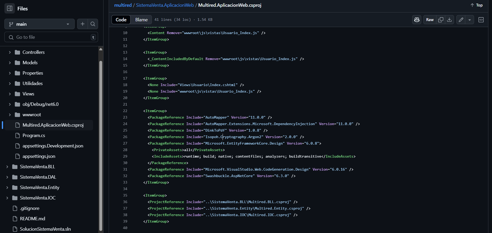Screen dimensions: 492x233
Task: Select line number 31
Action: click(x=125, y=169)
